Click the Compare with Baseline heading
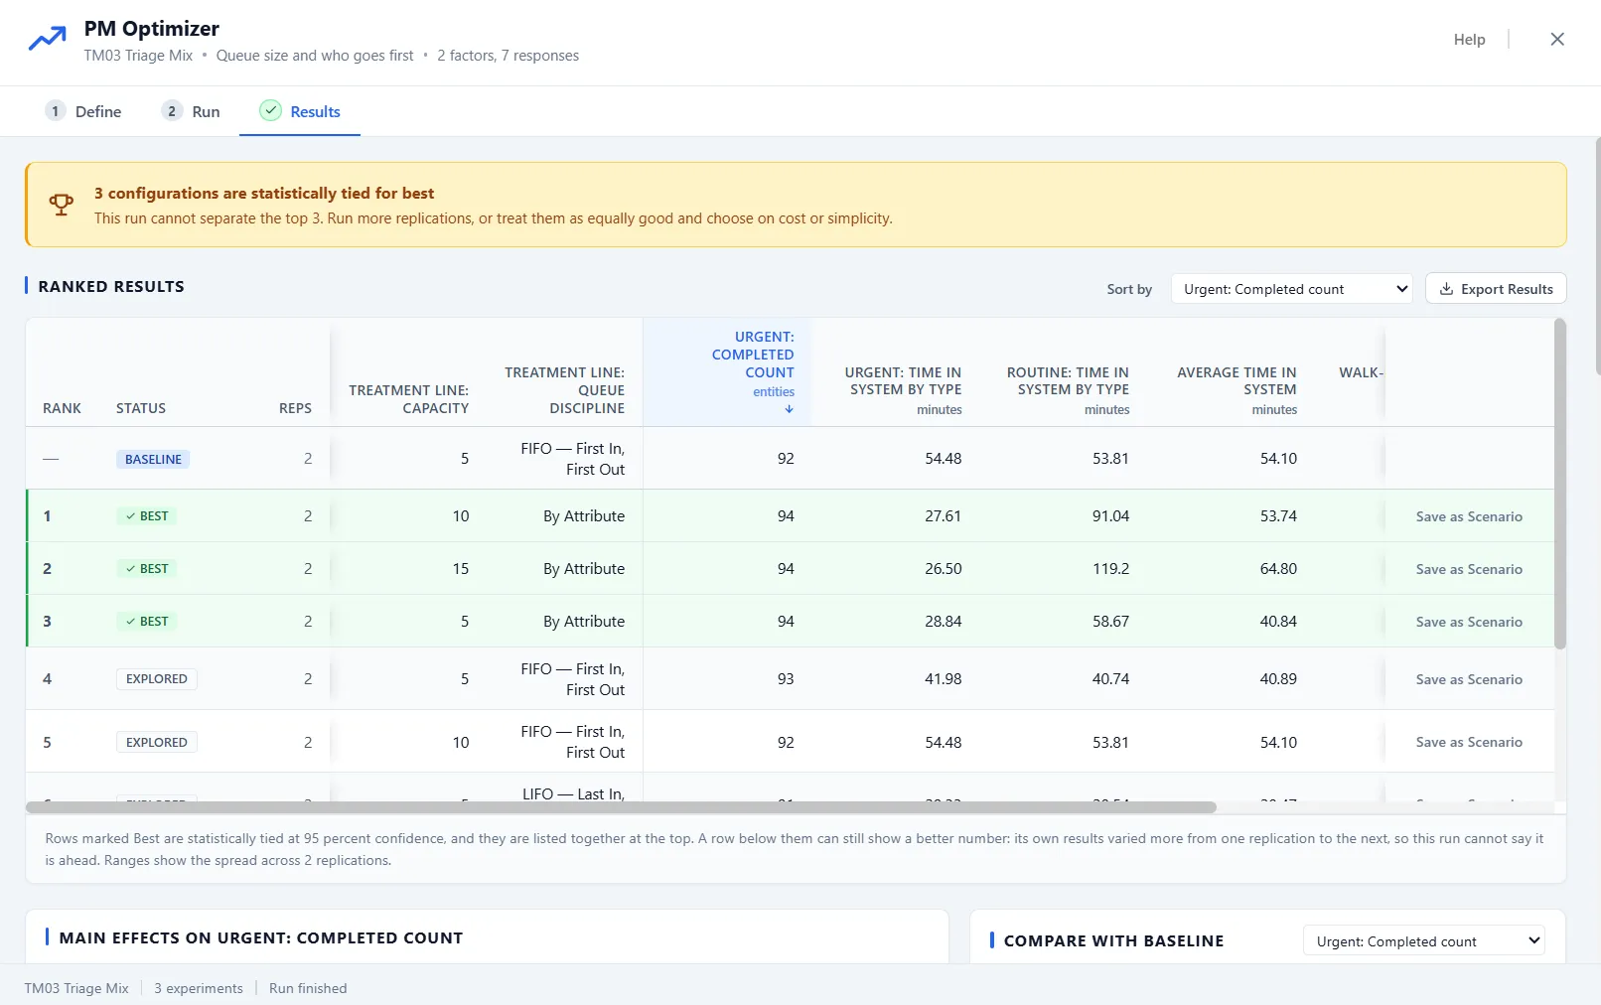This screenshot has height=1005, width=1601. click(1113, 940)
